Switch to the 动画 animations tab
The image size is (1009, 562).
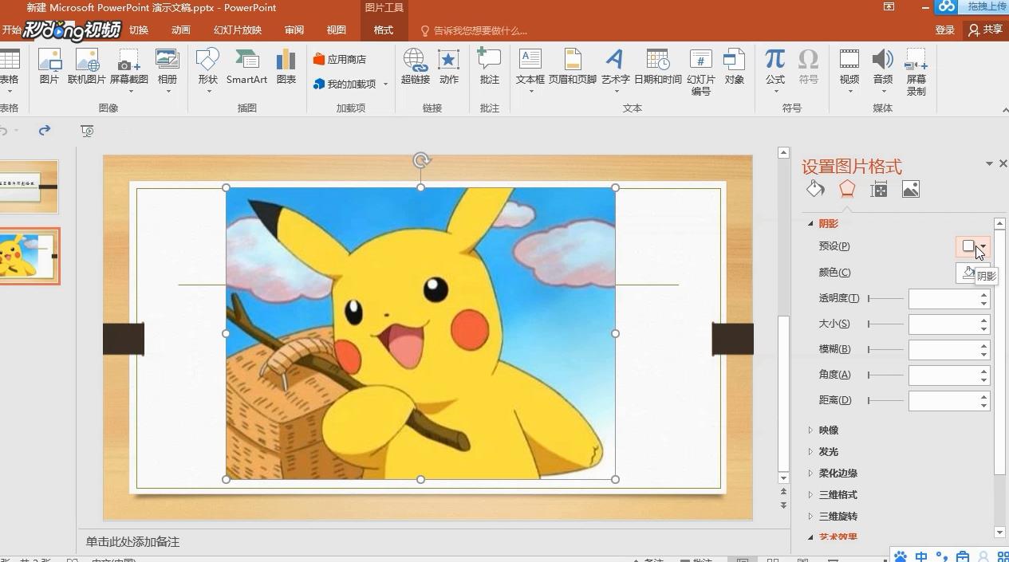point(181,30)
